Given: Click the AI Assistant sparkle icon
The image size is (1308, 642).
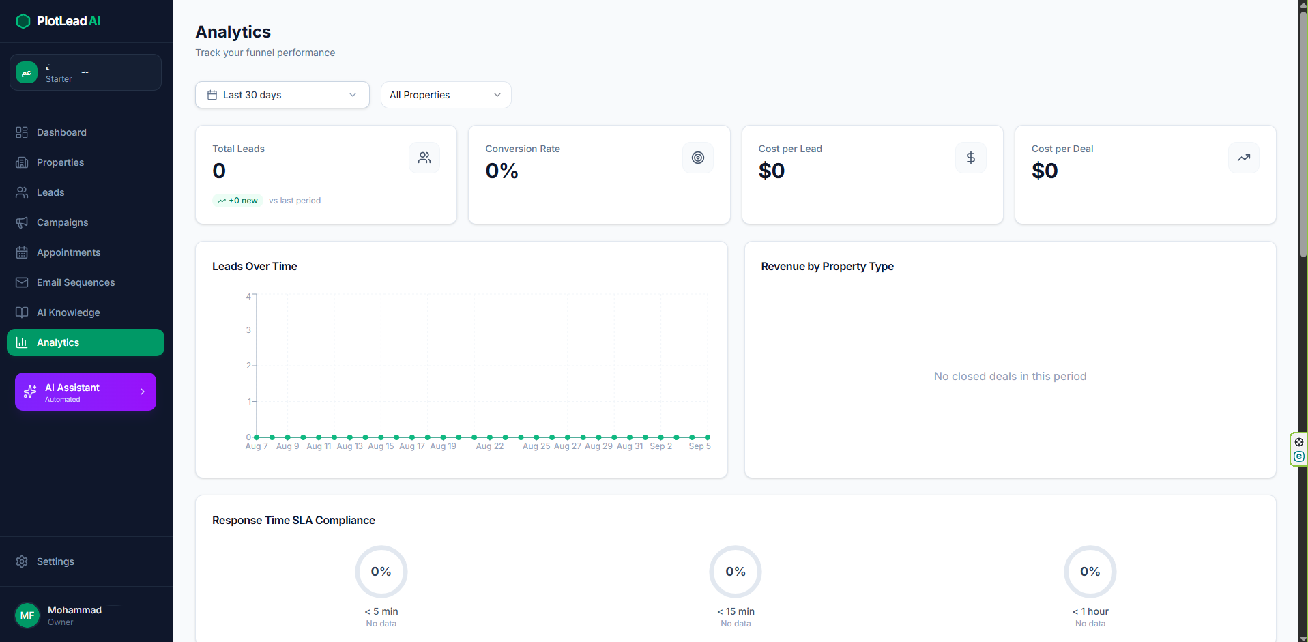Looking at the screenshot, I should tap(30, 392).
